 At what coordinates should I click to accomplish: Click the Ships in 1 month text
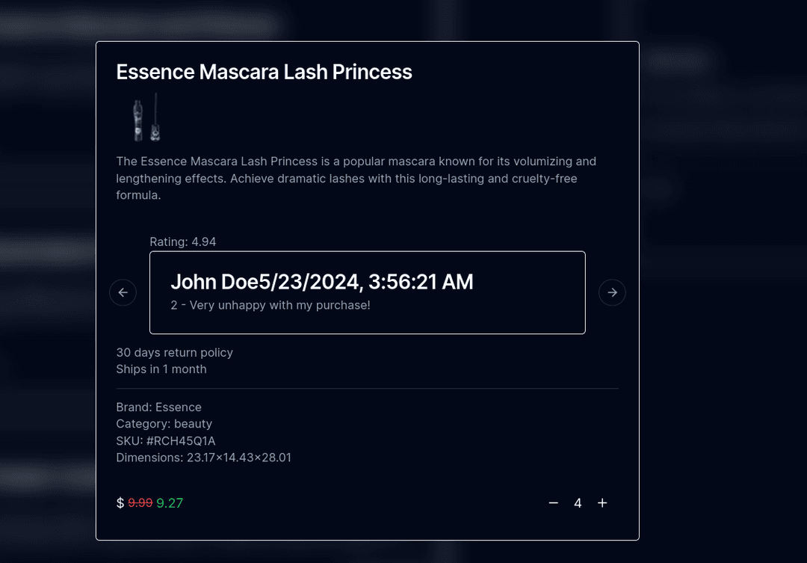click(x=161, y=369)
